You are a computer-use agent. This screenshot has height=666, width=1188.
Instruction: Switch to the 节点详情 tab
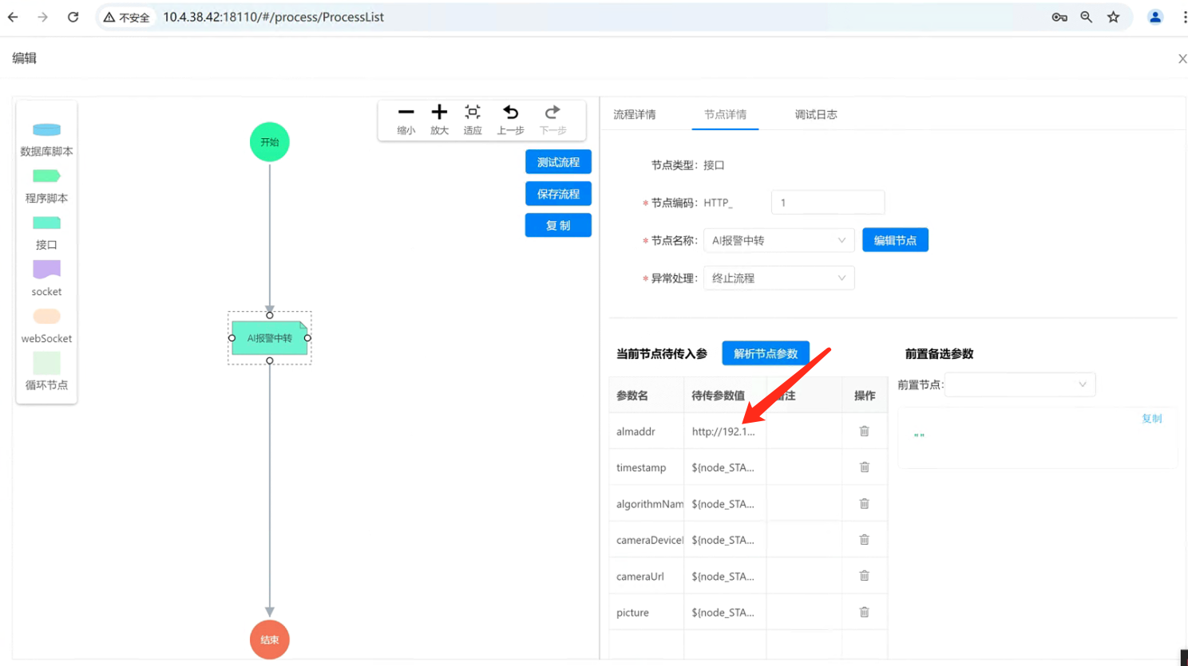click(725, 115)
